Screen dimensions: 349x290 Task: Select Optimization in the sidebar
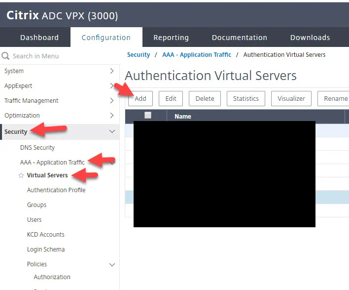[22, 116]
